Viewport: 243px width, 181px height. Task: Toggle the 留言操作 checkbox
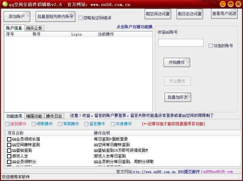[86, 124]
